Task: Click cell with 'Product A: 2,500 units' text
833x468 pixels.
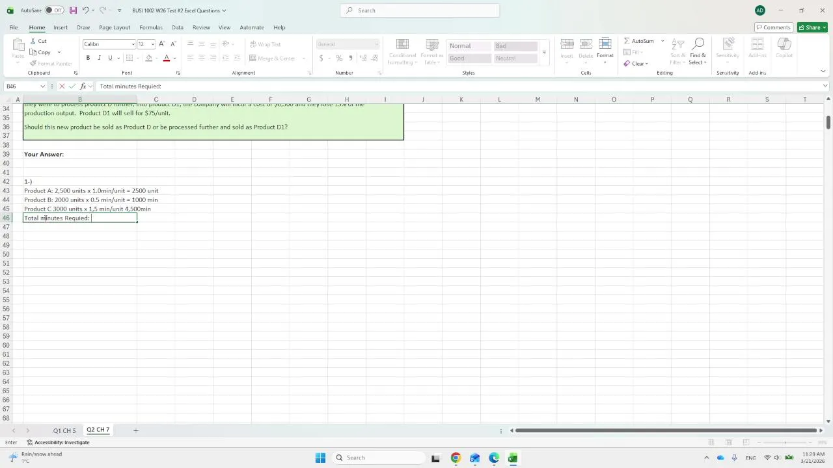Action: coord(80,190)
